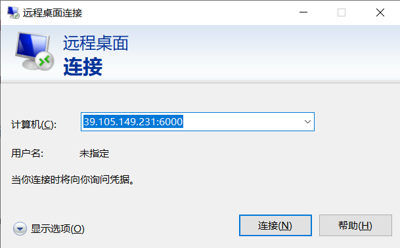Image resolution: width=400 pixels, height=248 pixels.
Task: Click the highlighted 39.105.149.231:6000 address
Action: pos(133,122)
